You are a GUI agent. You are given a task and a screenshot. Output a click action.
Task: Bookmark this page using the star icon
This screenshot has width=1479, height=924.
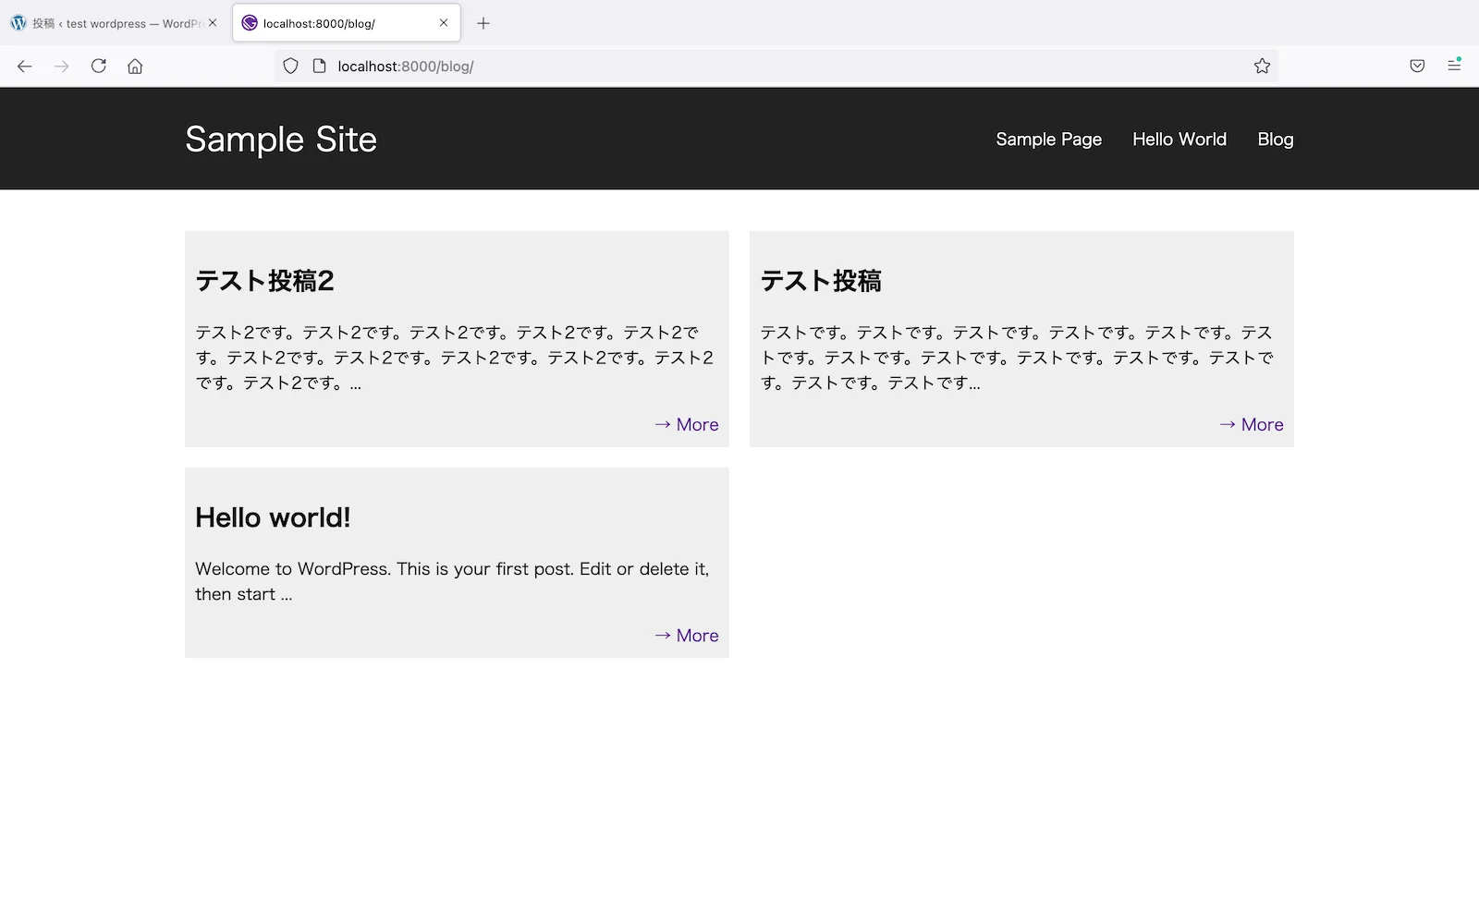point(1262,66)
